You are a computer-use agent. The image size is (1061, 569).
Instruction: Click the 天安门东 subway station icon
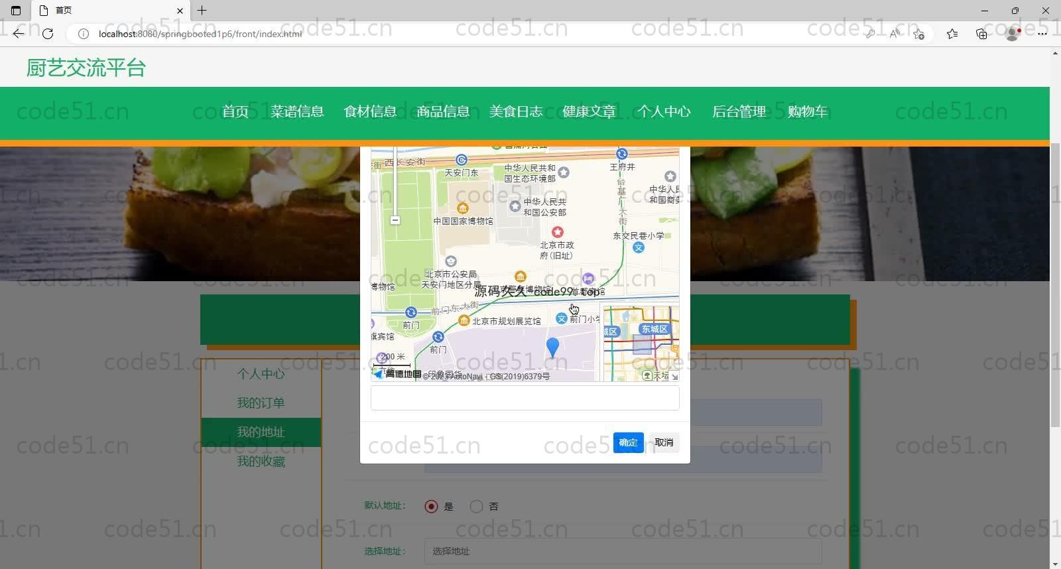pos(462,160)
